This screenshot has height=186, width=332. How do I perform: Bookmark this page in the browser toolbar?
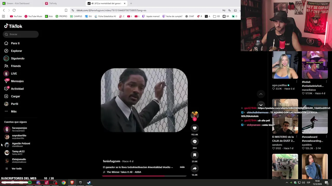66,10
